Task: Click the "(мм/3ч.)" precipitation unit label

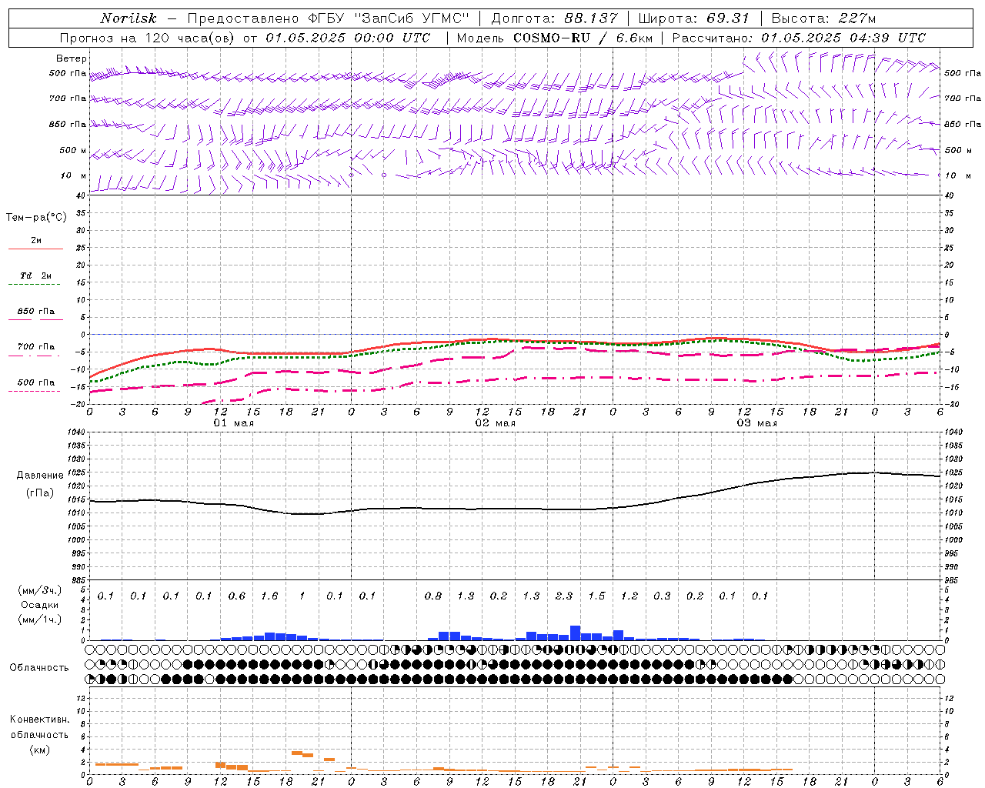Action: coord(41,590)
